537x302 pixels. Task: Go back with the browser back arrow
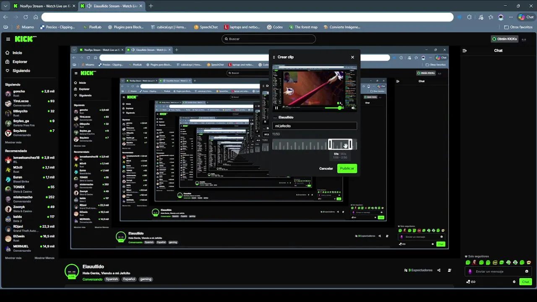tap(5, 17)
